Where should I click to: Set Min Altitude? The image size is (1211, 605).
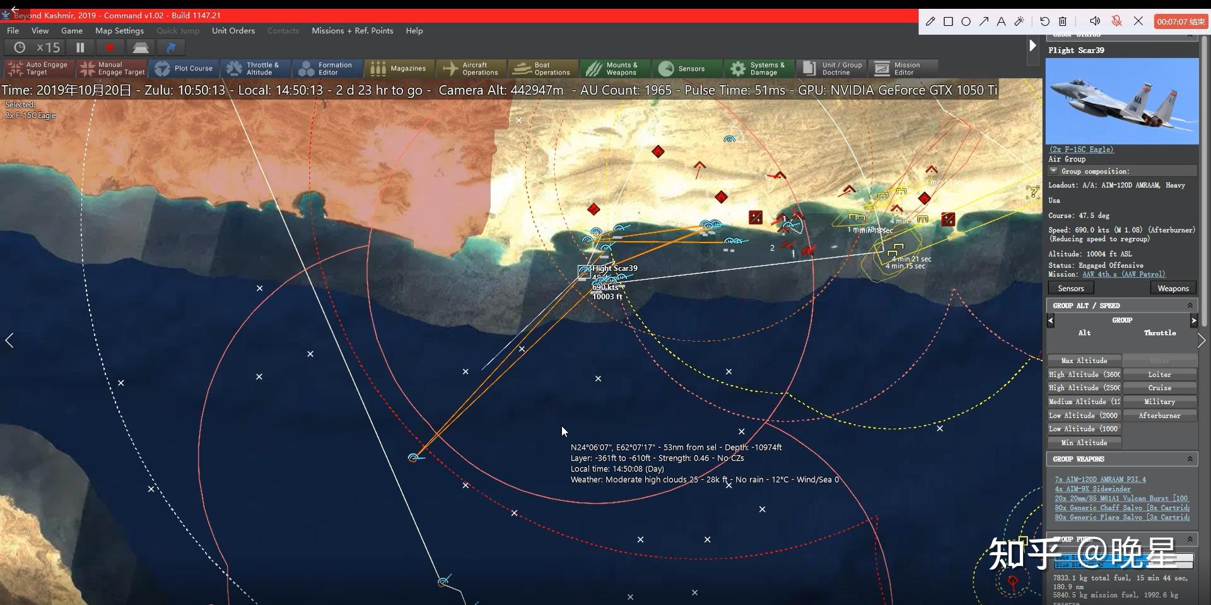pos(1084,442)
